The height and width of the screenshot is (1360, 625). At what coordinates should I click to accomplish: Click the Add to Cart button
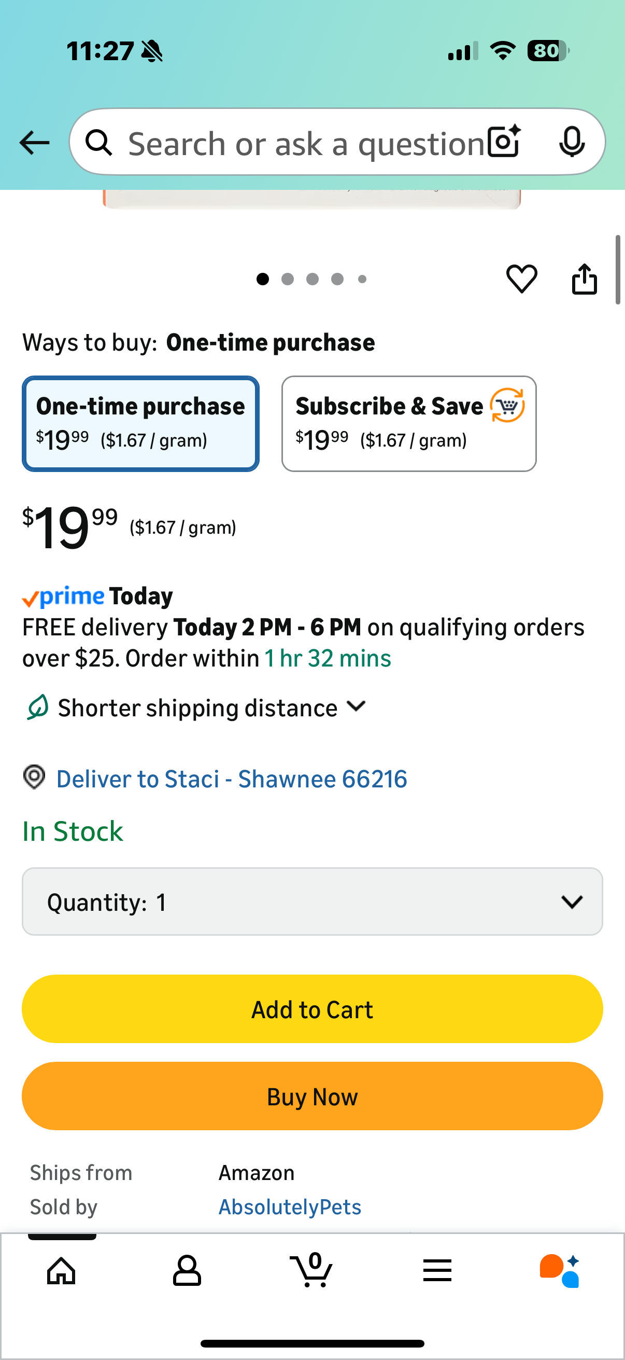[x=312, y=1009]
